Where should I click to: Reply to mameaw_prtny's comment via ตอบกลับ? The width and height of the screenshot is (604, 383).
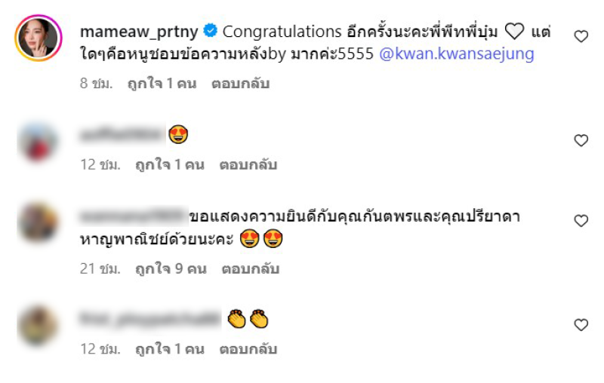[x=240, y=84]
